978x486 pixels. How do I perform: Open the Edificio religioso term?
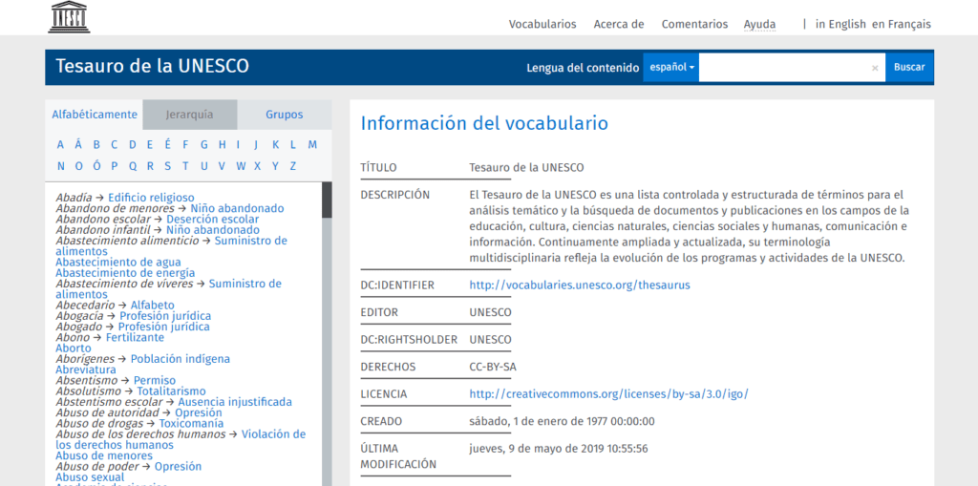pos(151,198)
